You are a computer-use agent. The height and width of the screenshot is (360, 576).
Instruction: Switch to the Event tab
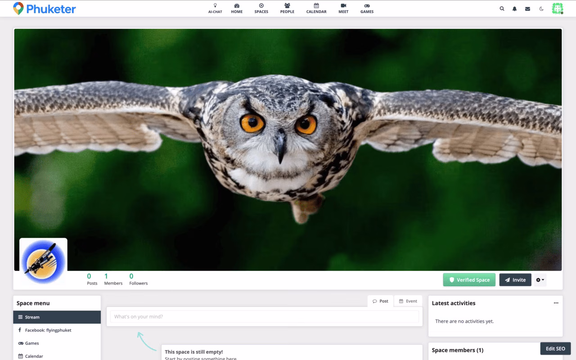[408, 301]
